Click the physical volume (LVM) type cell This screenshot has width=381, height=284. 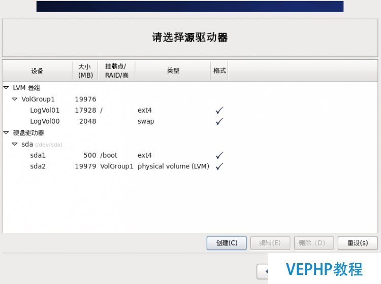(174, 166)
